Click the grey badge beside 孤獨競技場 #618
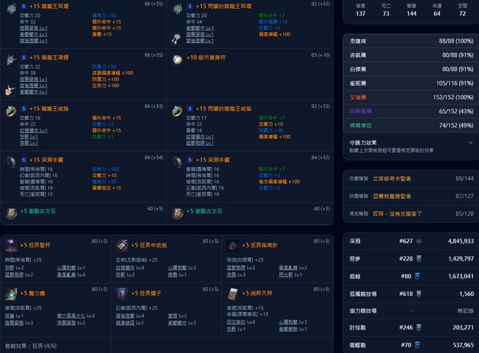 pyautogui.click(x=419, y=294)
